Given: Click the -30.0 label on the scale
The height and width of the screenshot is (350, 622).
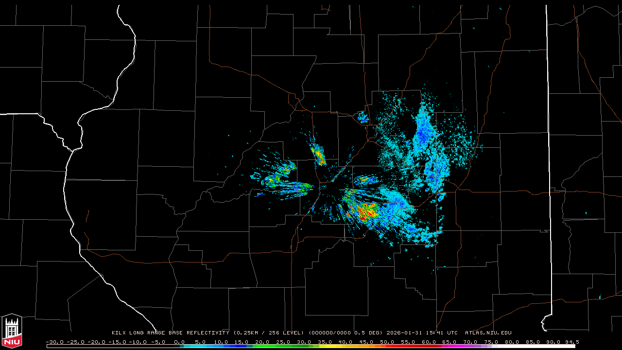Looking at the screenshot, I should [x=54, y=342].
